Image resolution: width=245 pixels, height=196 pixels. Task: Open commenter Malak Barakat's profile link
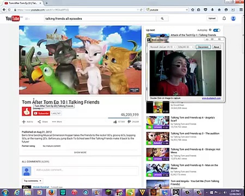click(41, 187)
